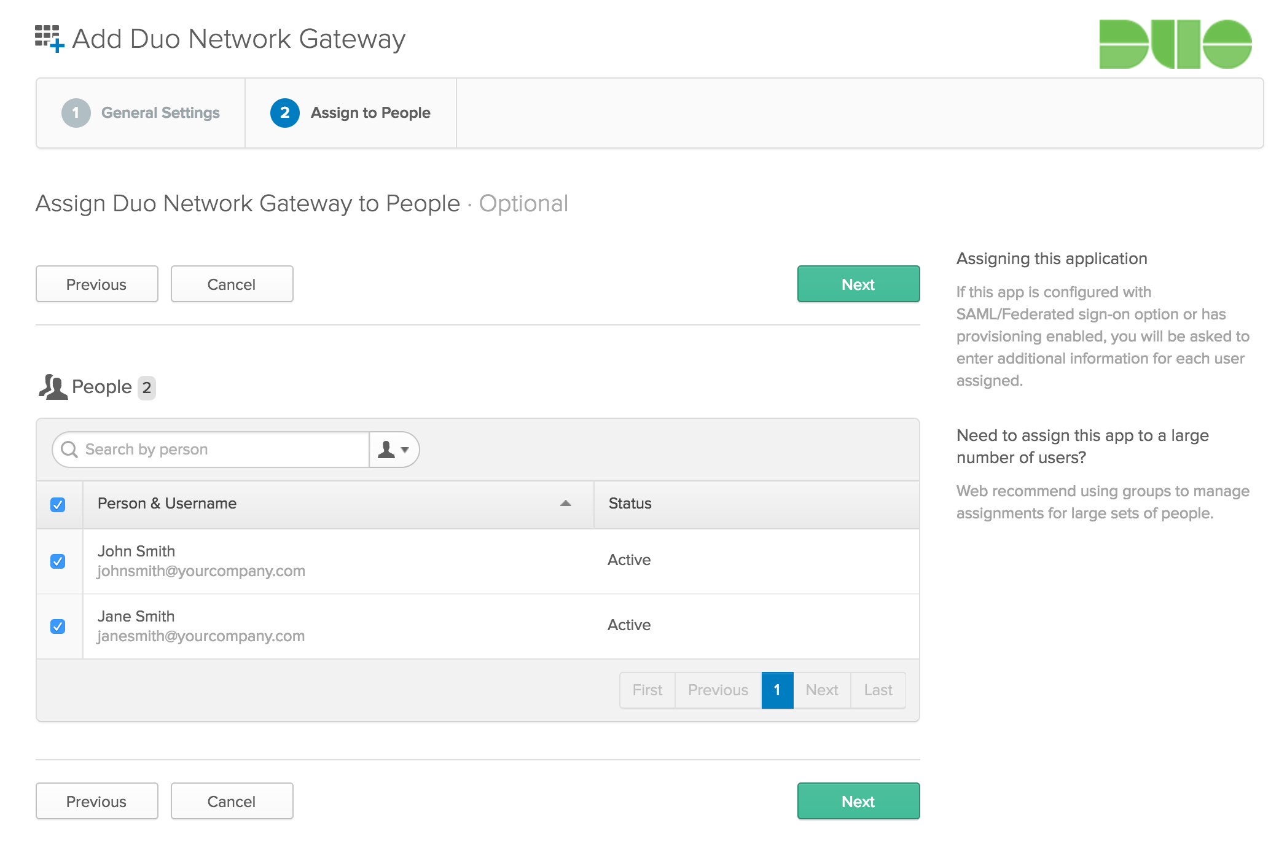Screen dimensions: 1279x850
Task: Click the bottom Cancel button
Action: [232, 801]
